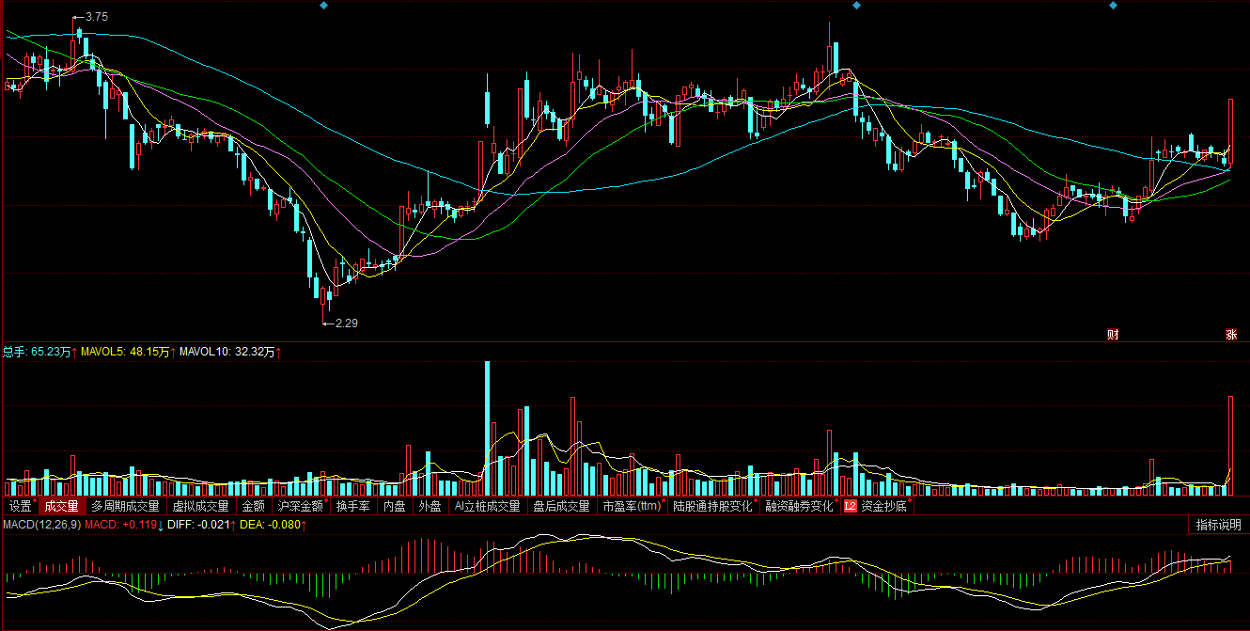This screenshot has width=1250, height=631.
Task: Click the 指标说明 button
Action: [1218, 525]
